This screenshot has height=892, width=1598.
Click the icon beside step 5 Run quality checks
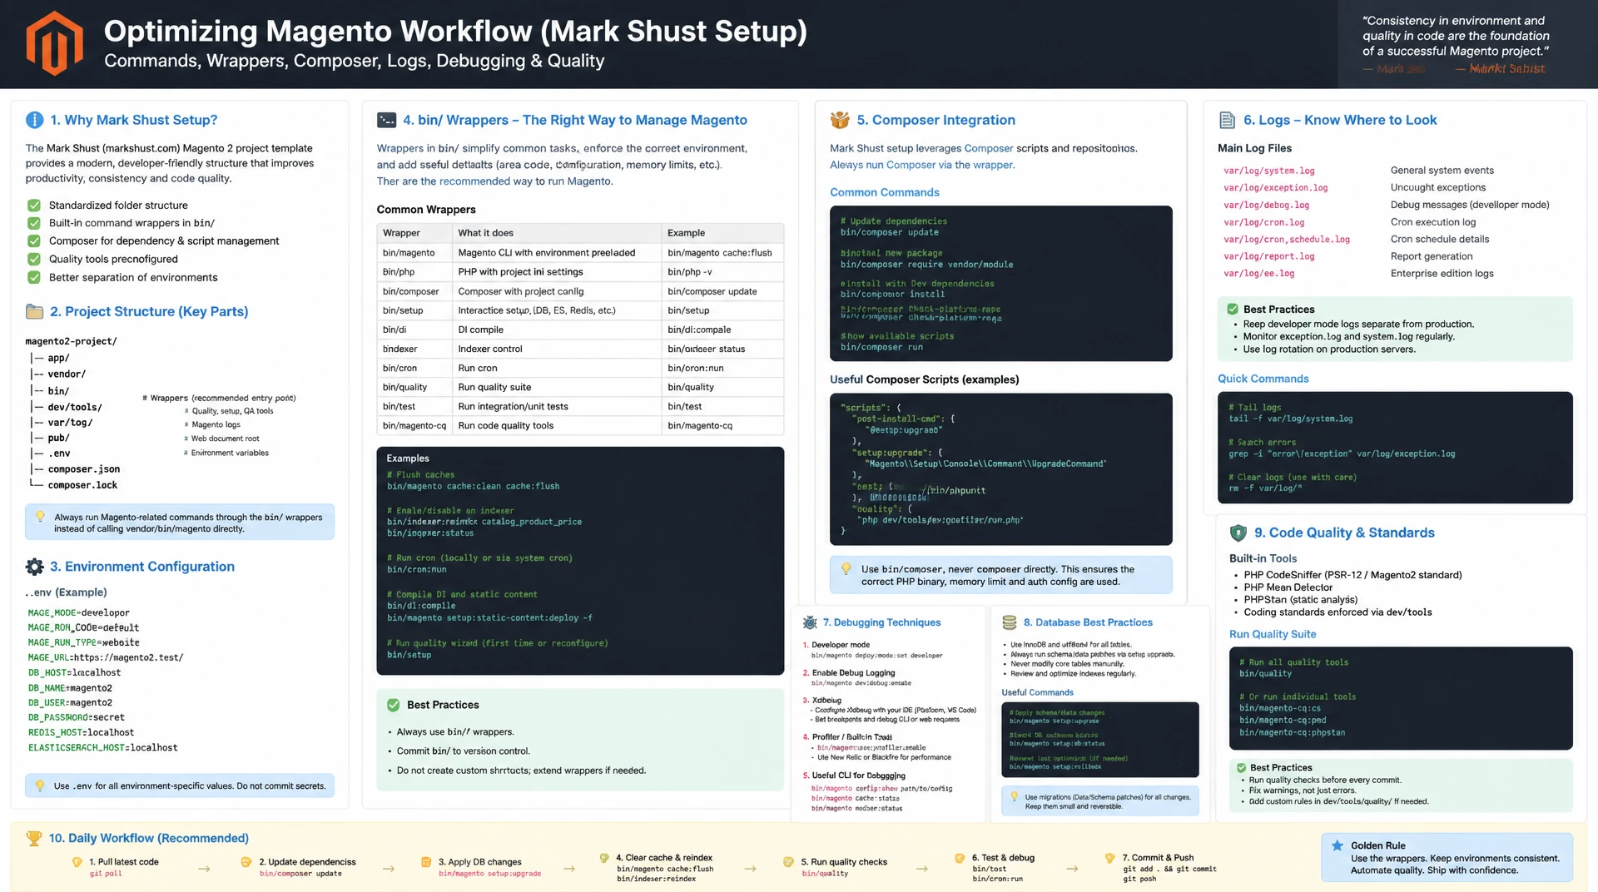point(788,862)
